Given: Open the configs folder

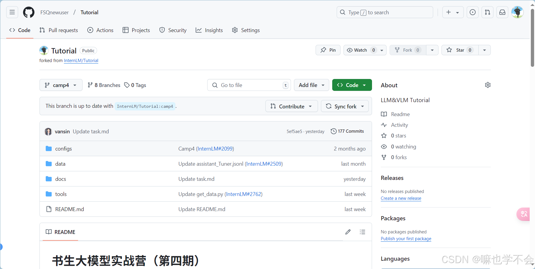Looking at the screenshot, I should coord(64,149).
